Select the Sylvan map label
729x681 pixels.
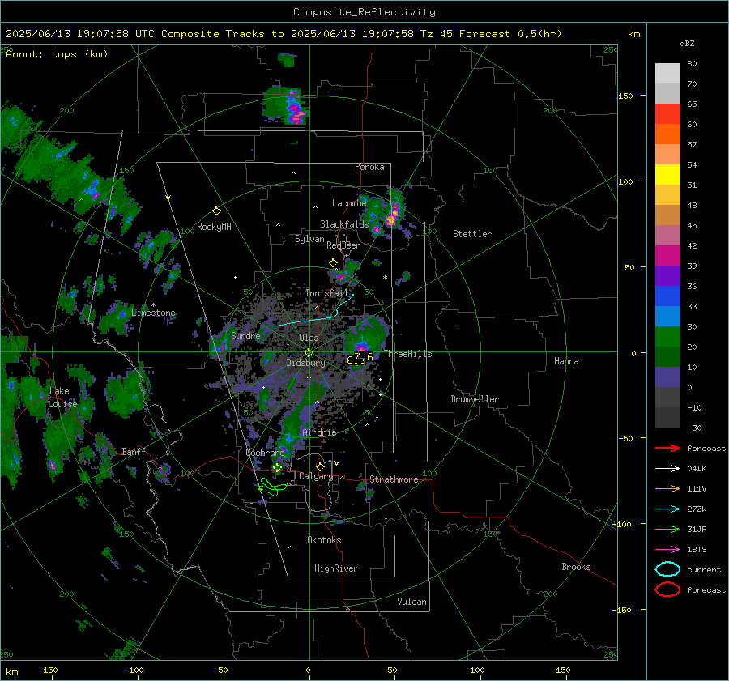coord(309,239)
